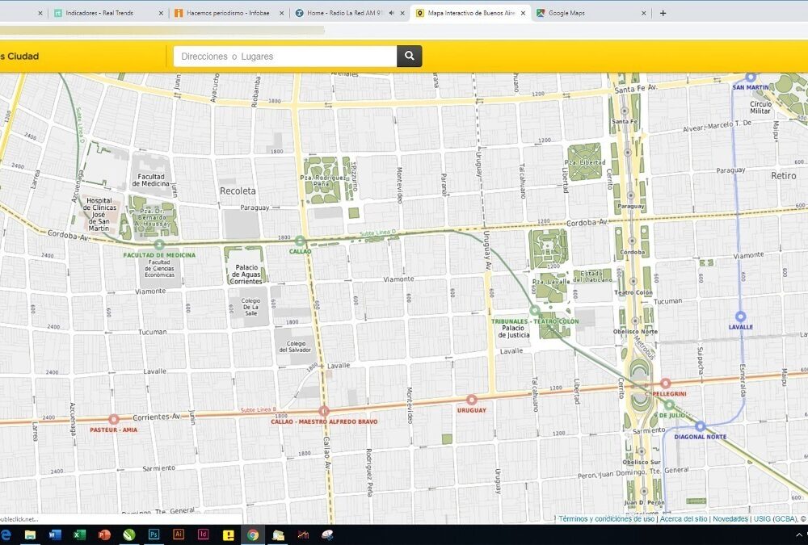Launch Excel from the taskbar

click(x=79, y=535)
